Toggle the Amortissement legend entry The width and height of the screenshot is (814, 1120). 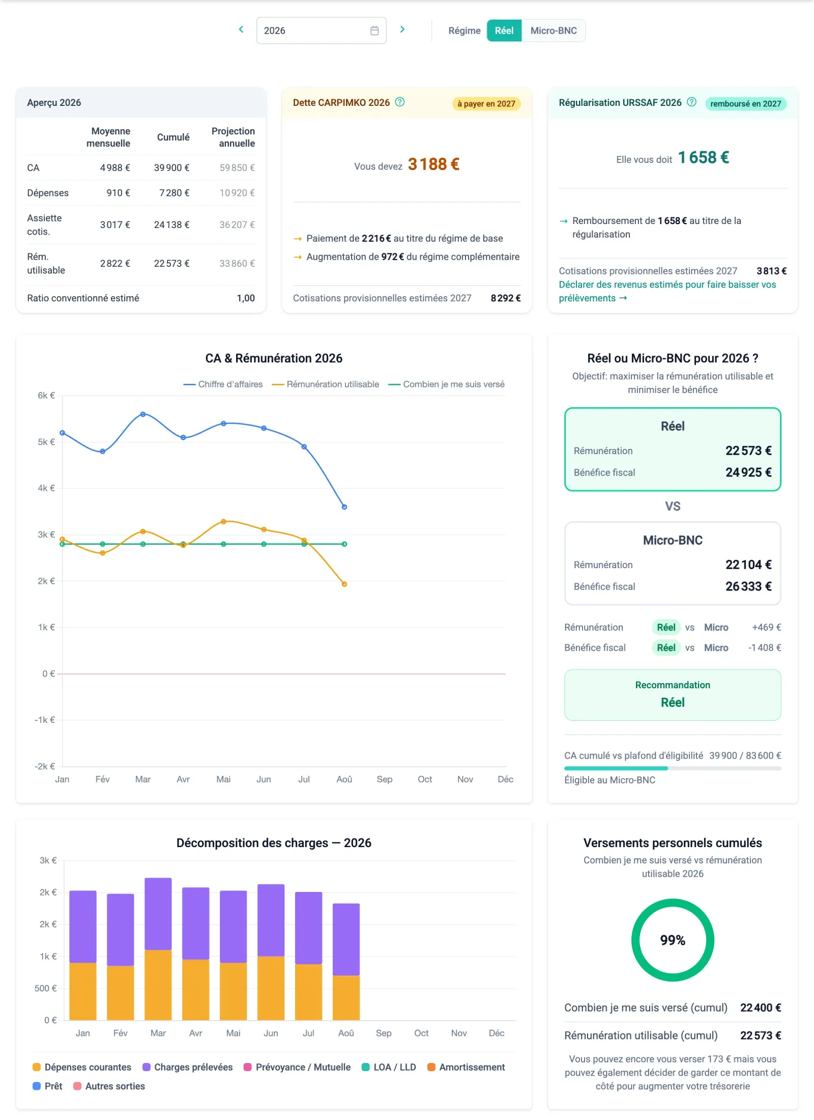tap(466, 1067)
